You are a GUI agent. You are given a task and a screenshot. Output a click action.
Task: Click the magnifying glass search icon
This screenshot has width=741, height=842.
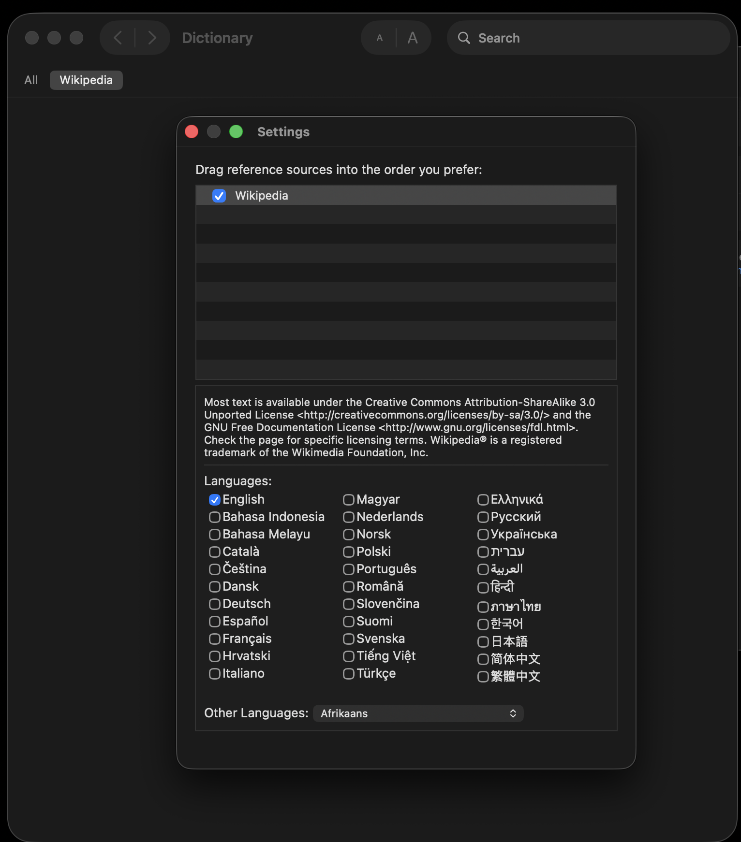[x=464, y=38]
